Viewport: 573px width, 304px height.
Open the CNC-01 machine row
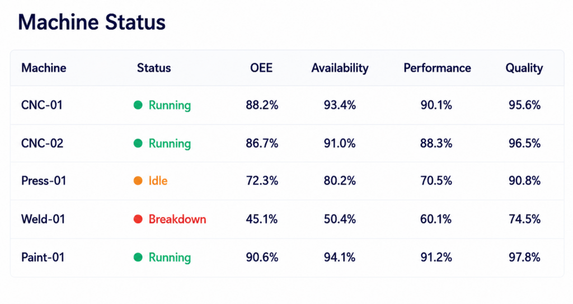(x=287, y=105)
